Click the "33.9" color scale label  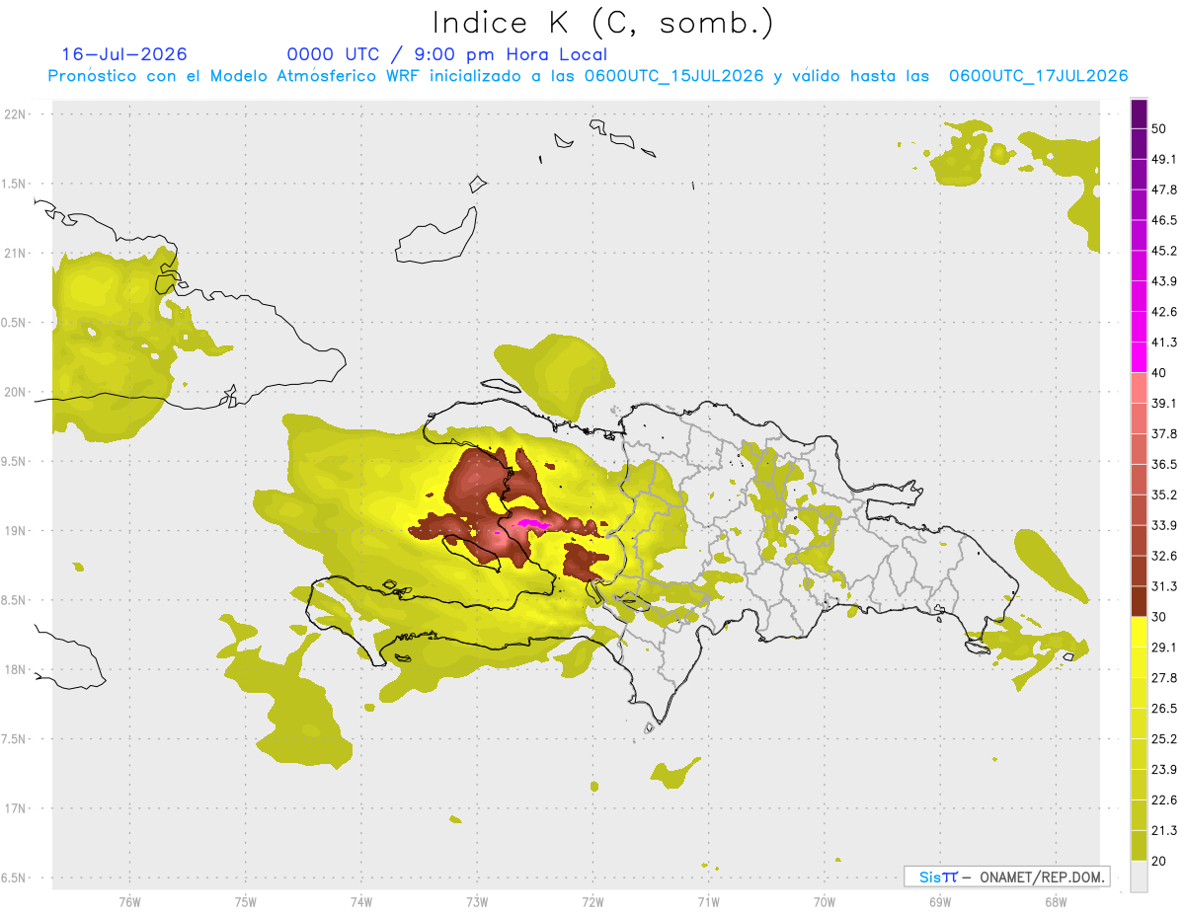click(x=1164, y=525)
